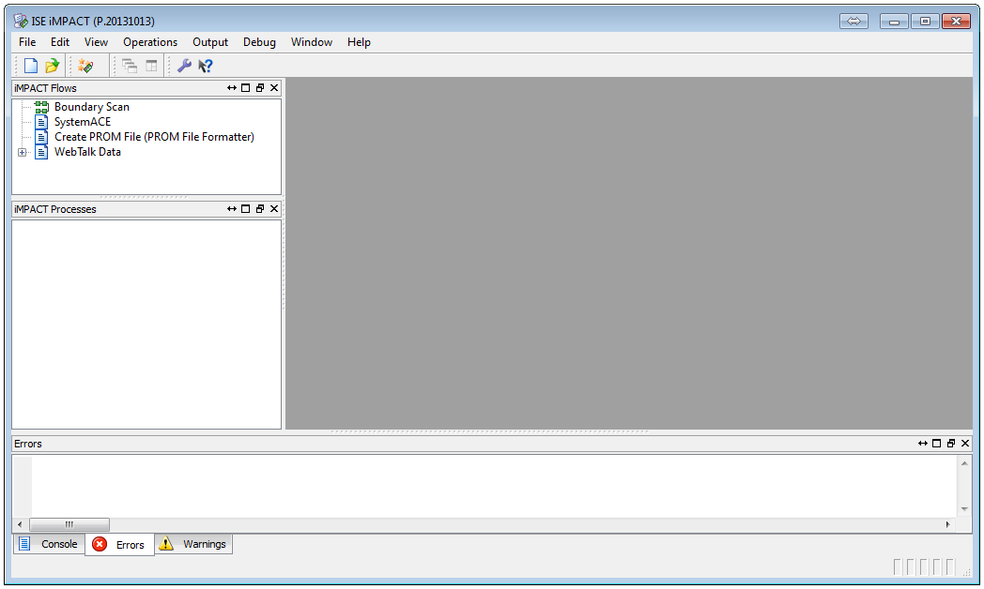This screenshot has height=589, width=984.
Task: Toggle slide-out of the iMPACT Processes panel
Action: pyautogui.click(x=232, y=209)
